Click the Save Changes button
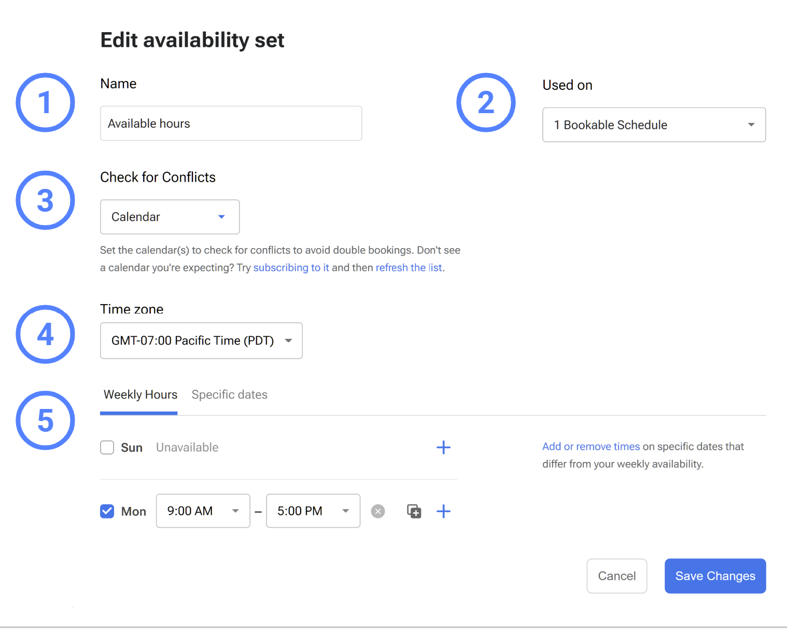This screenshot has width=787, height=629. click(715, 576)
